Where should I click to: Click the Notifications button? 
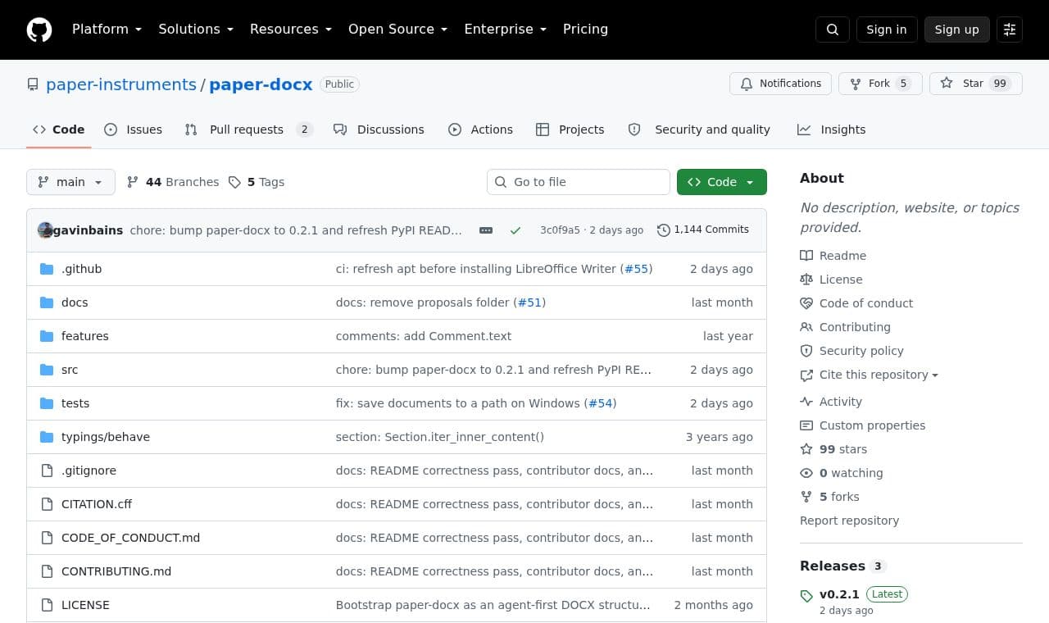[781, 84]
